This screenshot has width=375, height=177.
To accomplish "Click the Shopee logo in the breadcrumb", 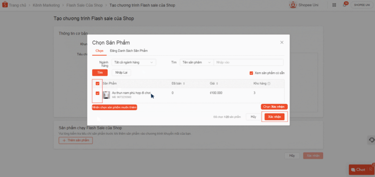I will click(x=4, y=5).
